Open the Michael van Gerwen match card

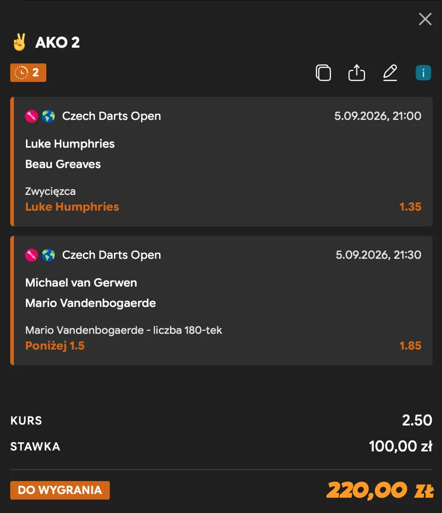click(x=222, y=300)
